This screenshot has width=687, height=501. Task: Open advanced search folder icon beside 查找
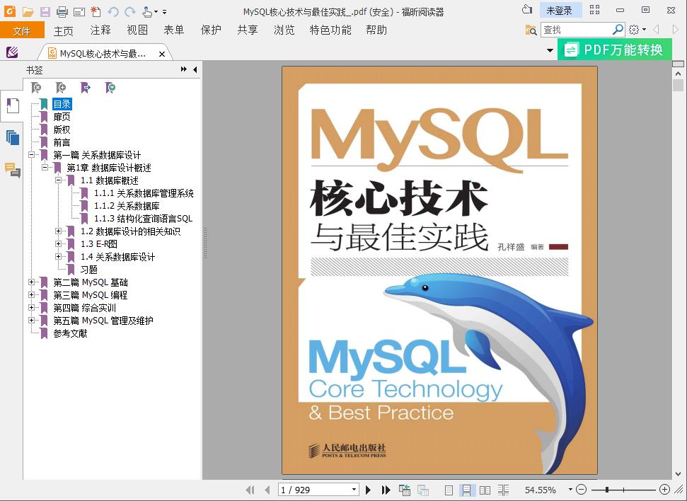coord(531,30)
